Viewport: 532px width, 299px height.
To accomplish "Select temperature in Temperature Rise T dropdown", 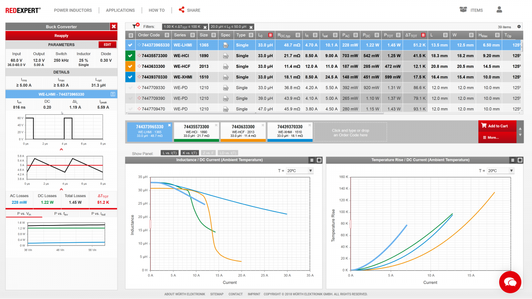I will [501, 171].
